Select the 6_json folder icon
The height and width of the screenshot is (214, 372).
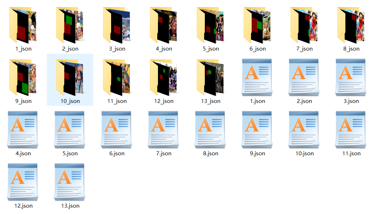pyautogui.click(x=257, y=25)
